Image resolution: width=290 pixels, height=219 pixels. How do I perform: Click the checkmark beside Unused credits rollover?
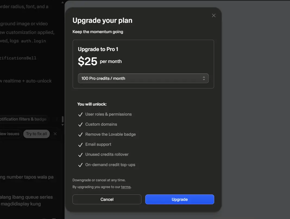point(80,155)
